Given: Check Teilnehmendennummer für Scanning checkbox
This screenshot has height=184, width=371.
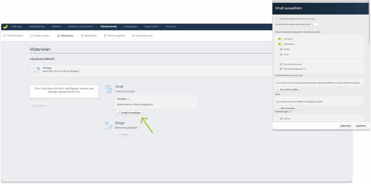Looking at the screenshot, I should click(277, 19).
